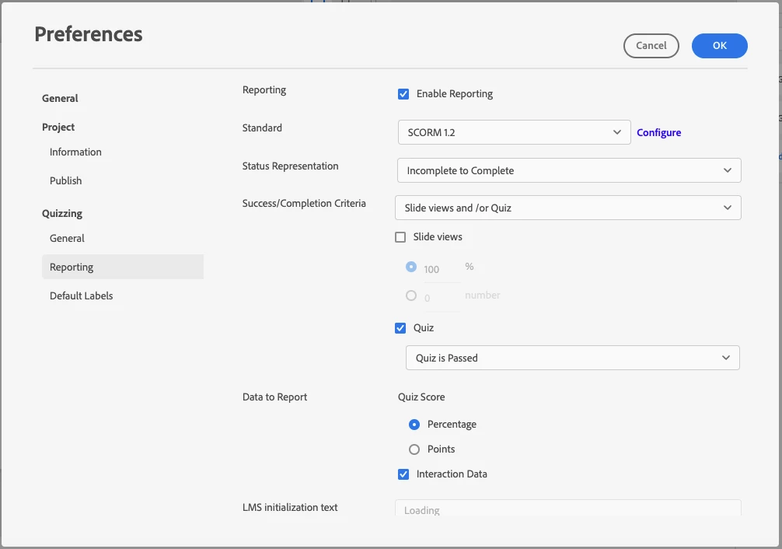Expand the Quiz is Passed dropdown
Screen dimensions: 782x549
(572, 358)
